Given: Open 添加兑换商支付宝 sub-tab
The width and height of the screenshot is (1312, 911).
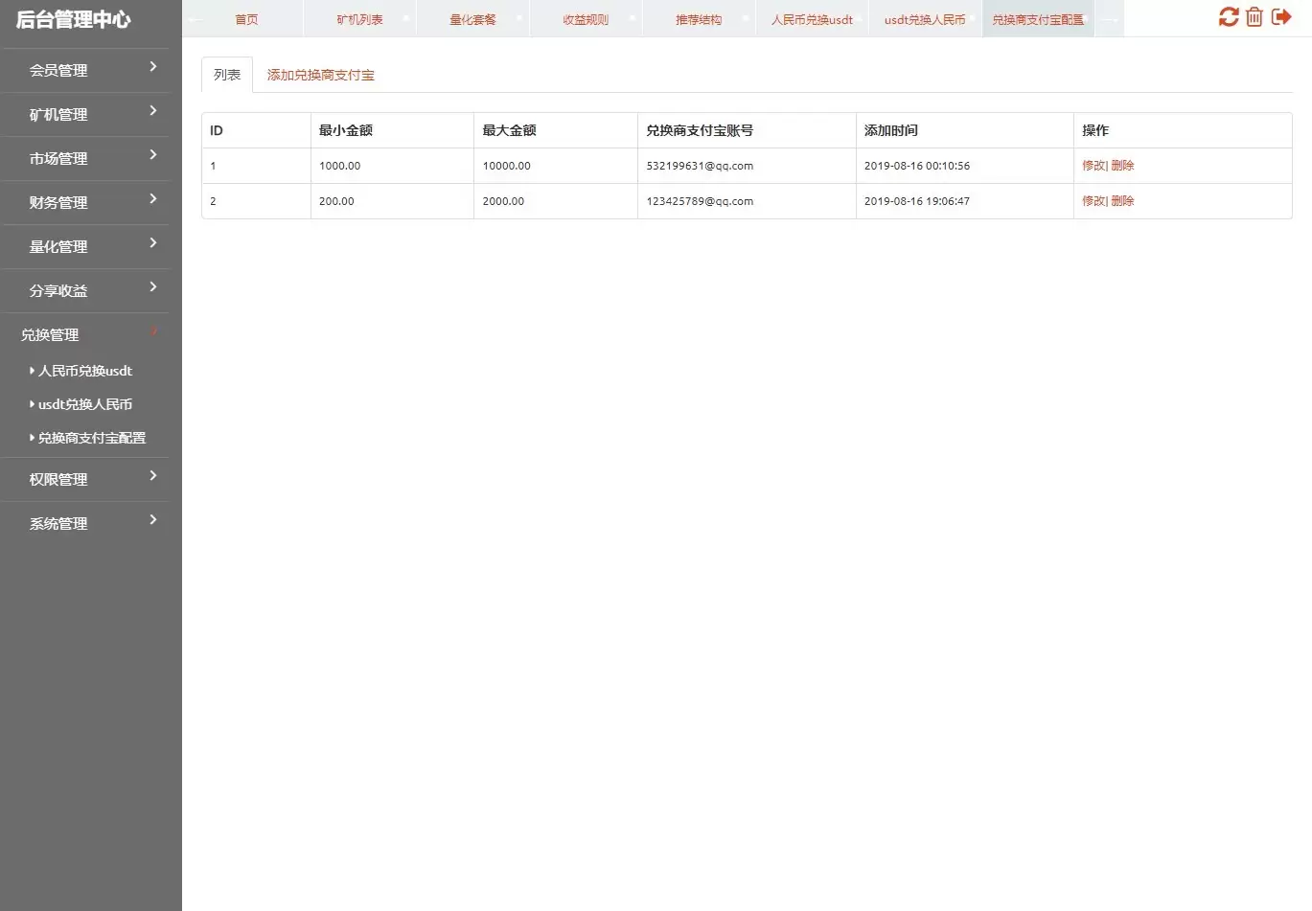Looking at the screenshot, I should (321, 75).
